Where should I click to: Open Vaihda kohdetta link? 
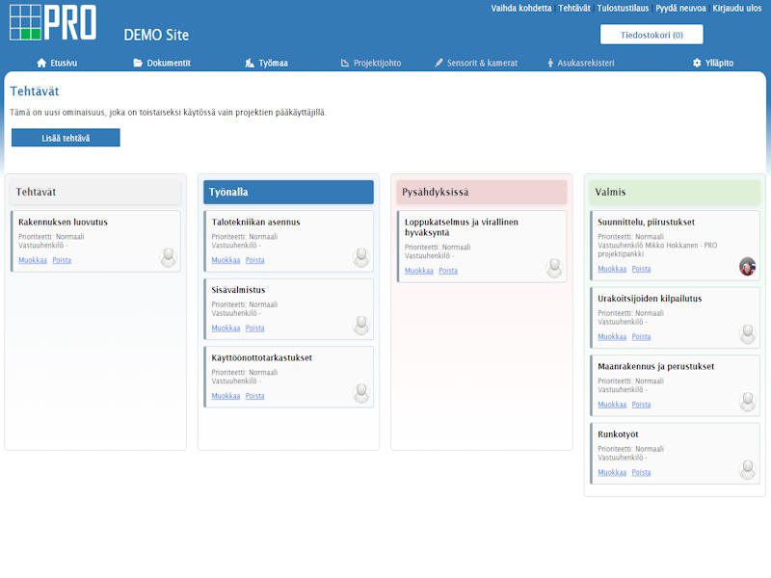[x=521, y=8]
